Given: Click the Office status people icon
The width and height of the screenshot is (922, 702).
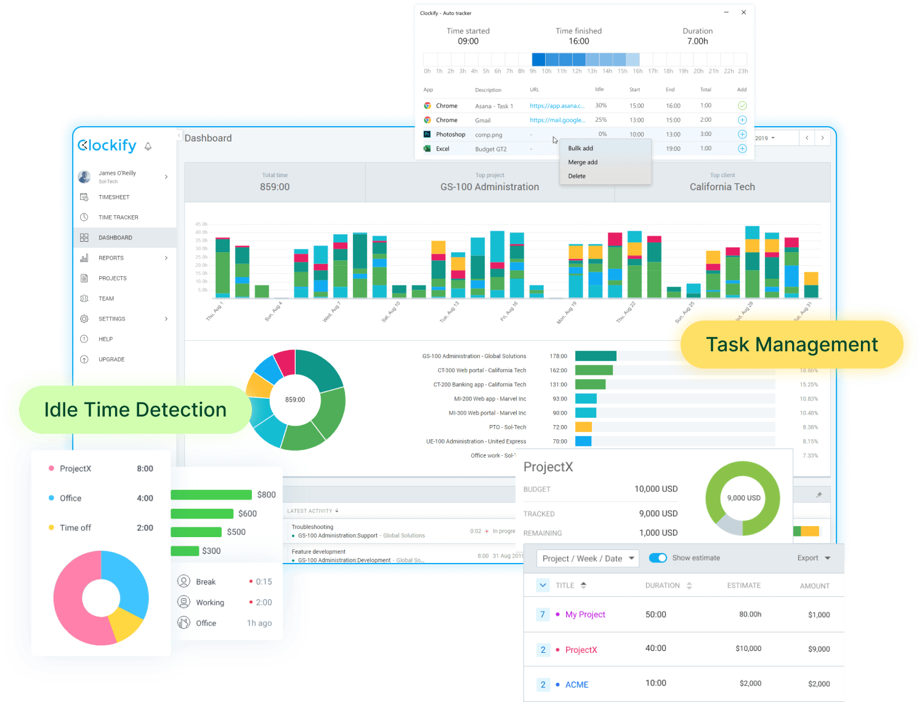Looking at the screenshot, I should [x=184, y=623].
